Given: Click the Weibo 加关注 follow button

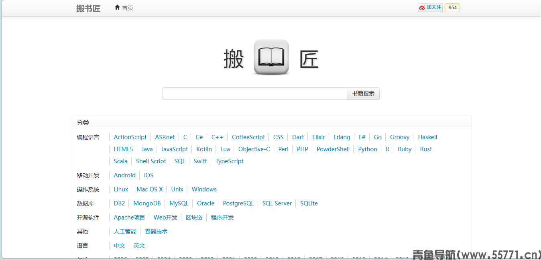Looking at the screenshot, I should pyautogui.click(x=430, y=8).
